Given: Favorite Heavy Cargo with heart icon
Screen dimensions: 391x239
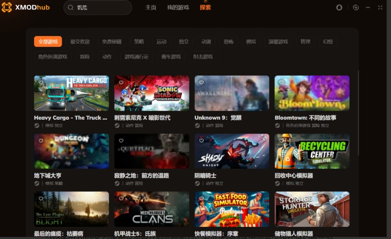Looking at the screenshot, I should 41,83.
